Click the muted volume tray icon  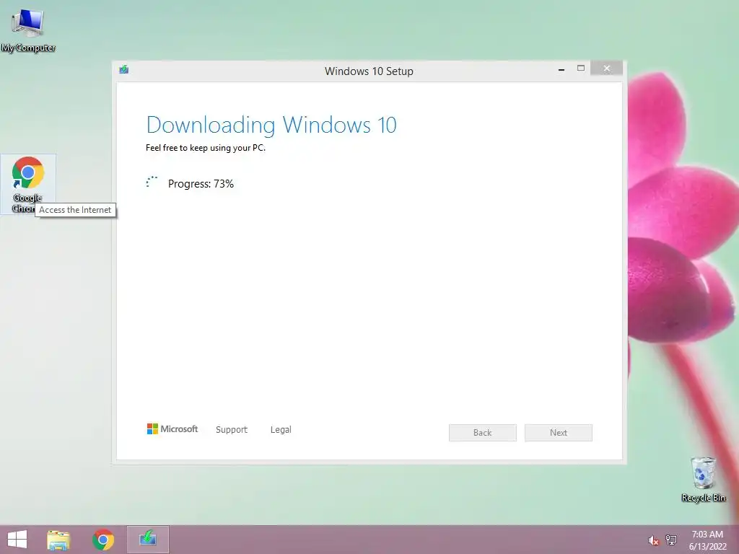point(653,540)
